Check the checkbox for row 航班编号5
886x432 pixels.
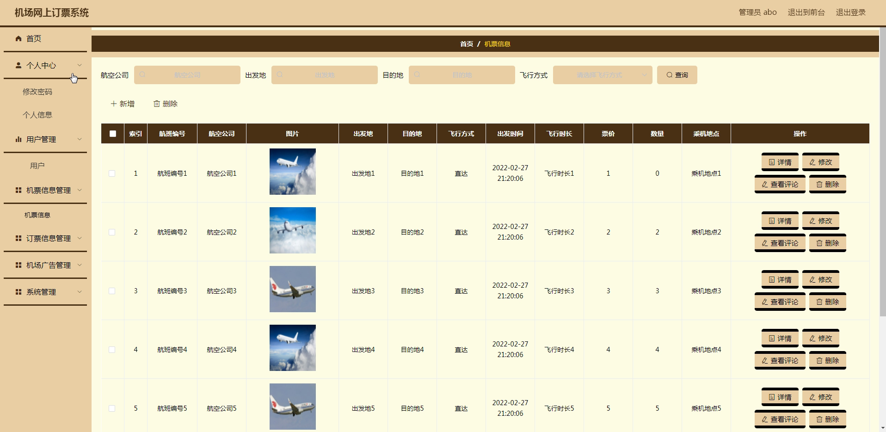point(112,408)
